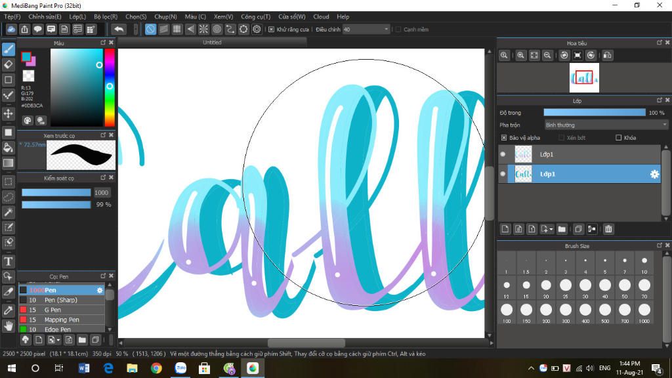Image resolution: width=672 pixels, height=378 pixels.
Task: Create a new layer folder
Action: (x=562, y=229)
